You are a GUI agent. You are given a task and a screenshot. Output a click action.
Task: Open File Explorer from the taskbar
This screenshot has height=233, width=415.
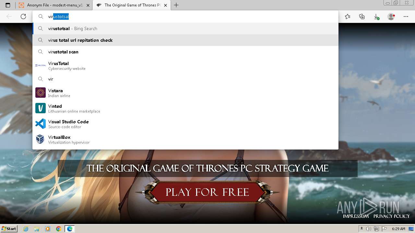(x=37, y=229)
